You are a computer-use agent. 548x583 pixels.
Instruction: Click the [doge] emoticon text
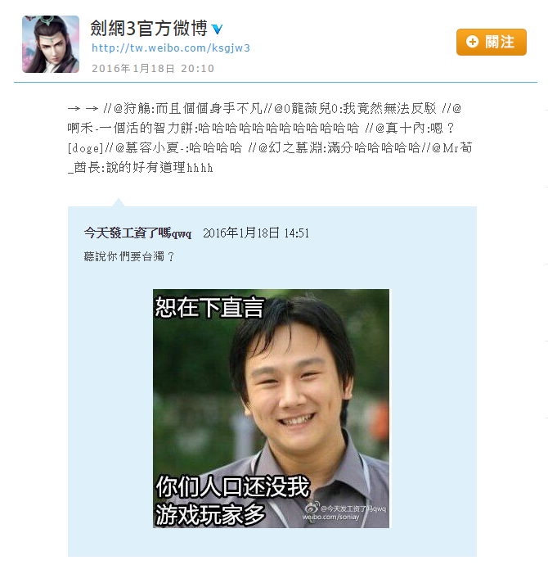[85, 148]
